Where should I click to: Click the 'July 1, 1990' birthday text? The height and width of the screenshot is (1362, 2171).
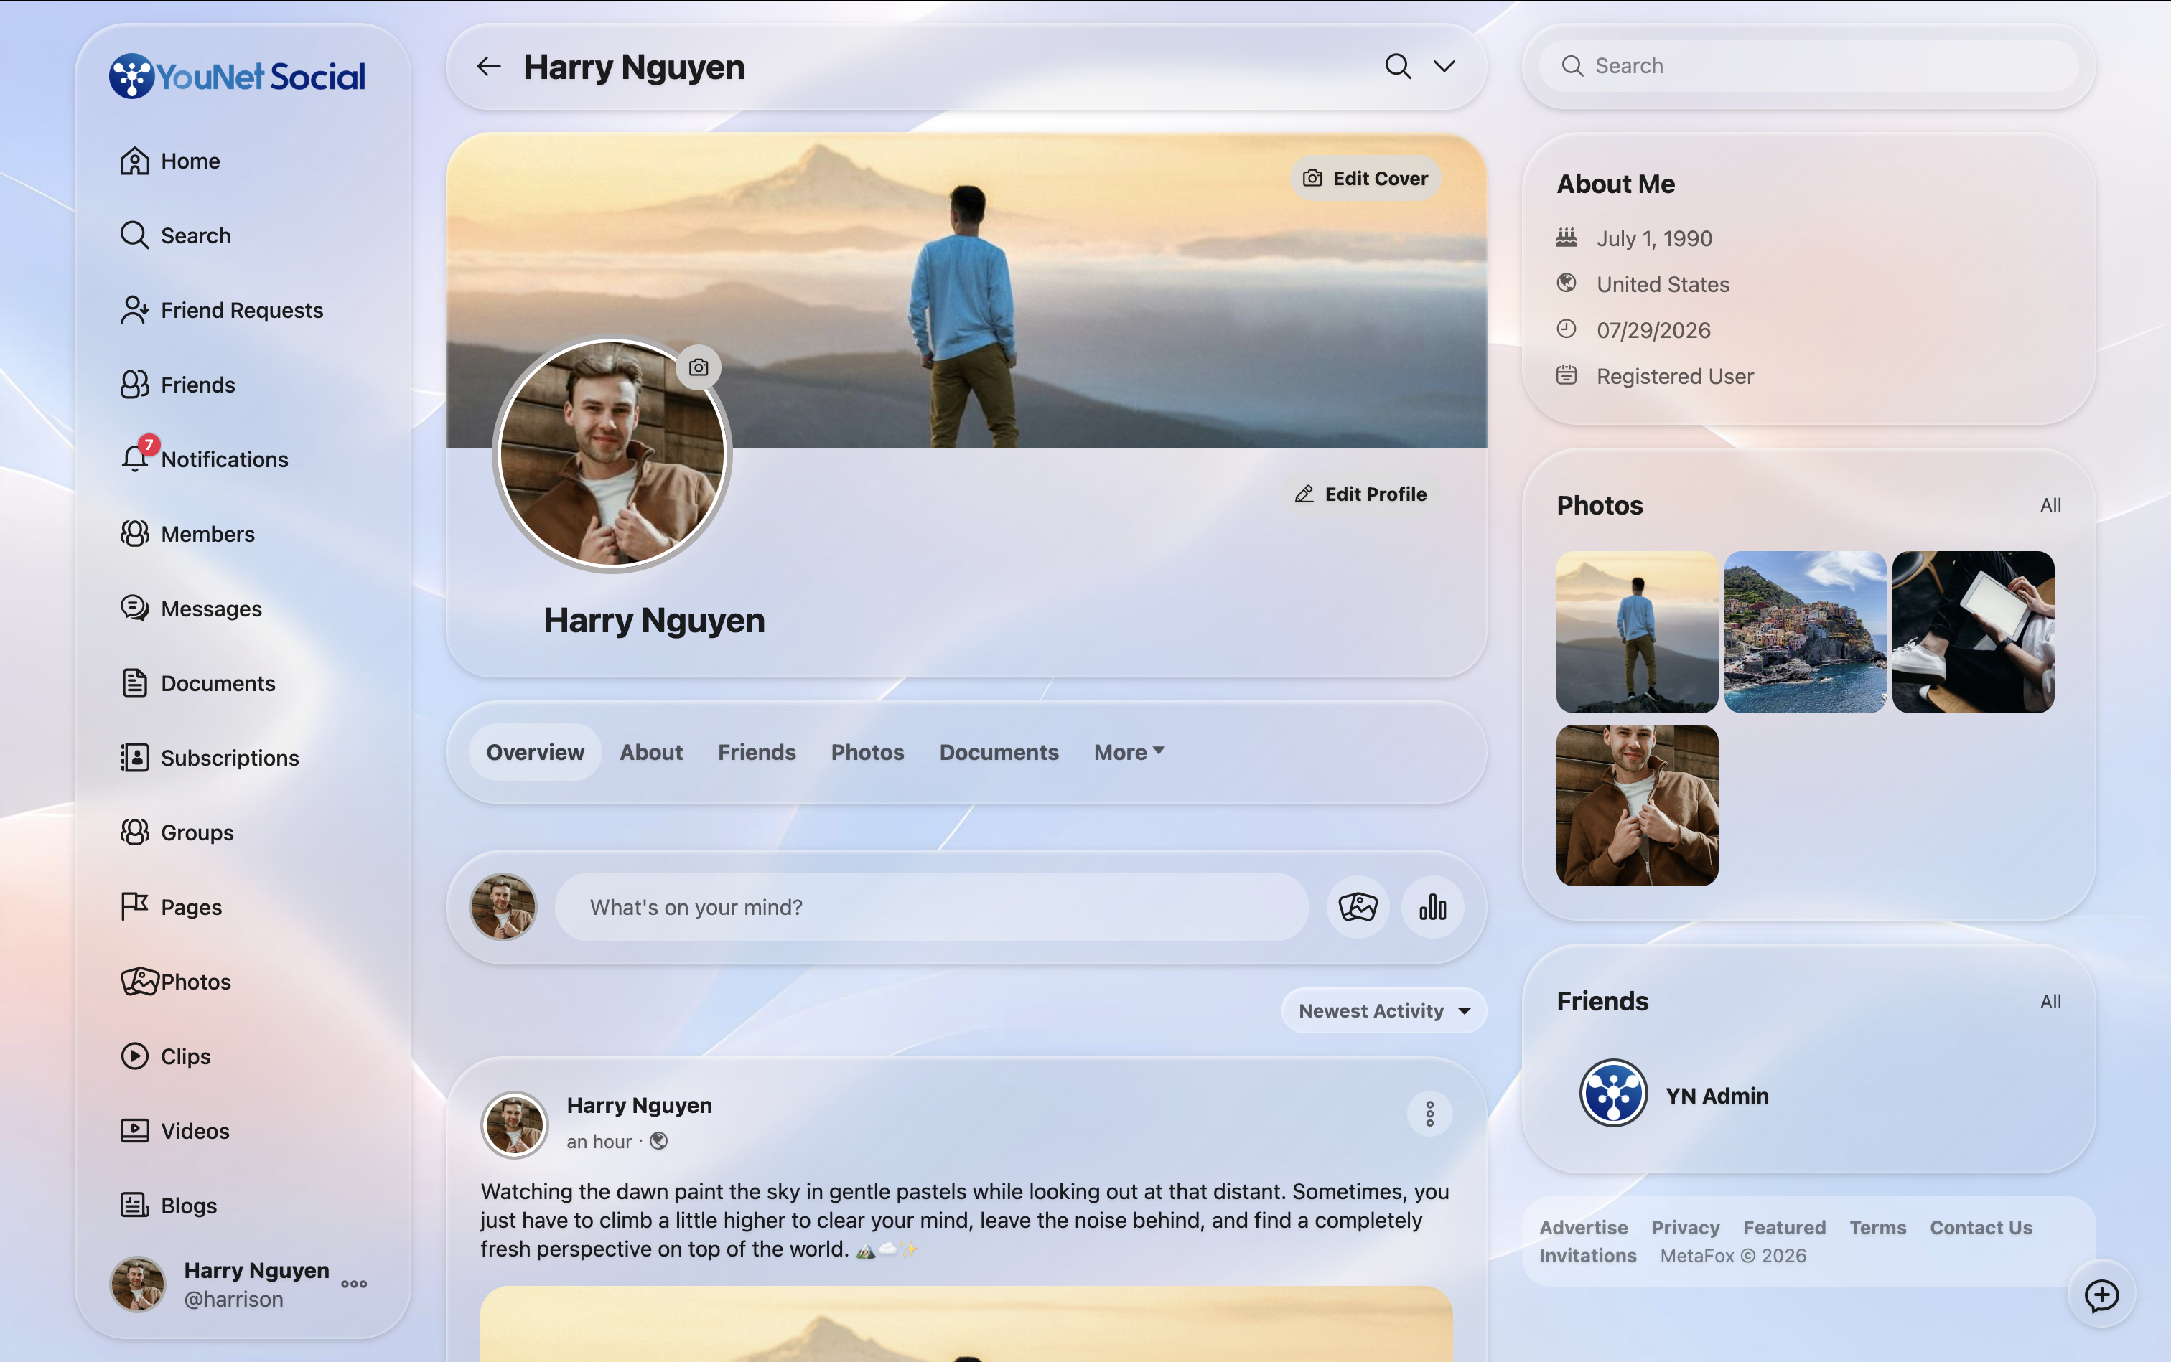[1655, 239]
